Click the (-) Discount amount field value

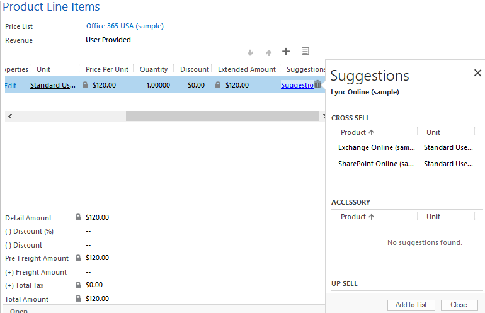(x=88, y=245)
